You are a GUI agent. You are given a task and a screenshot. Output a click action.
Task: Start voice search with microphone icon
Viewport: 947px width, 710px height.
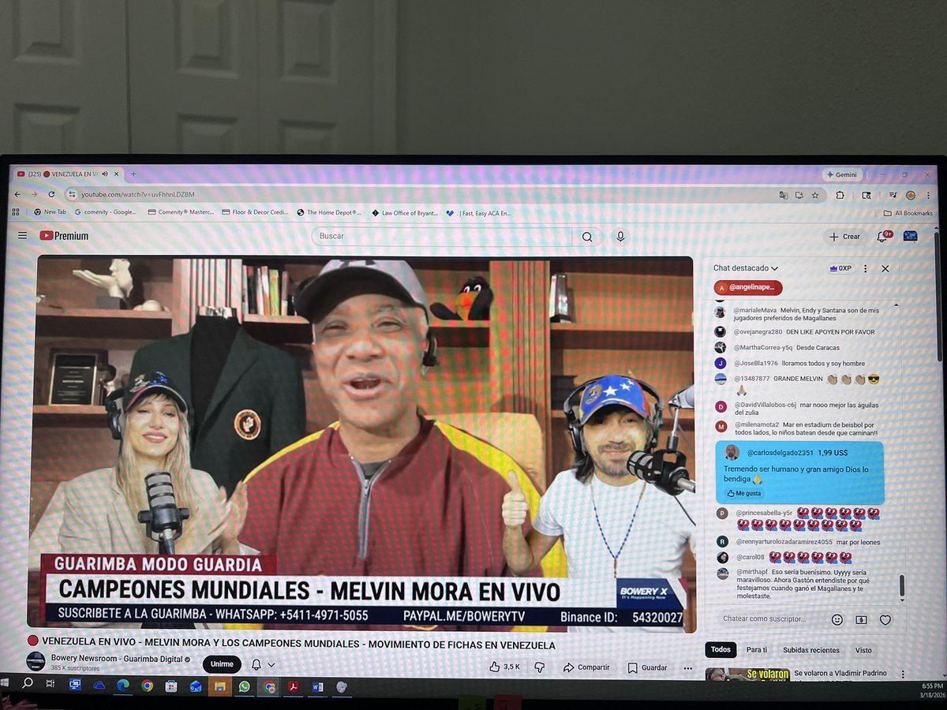pyautogui.click(x=620, y=237)
